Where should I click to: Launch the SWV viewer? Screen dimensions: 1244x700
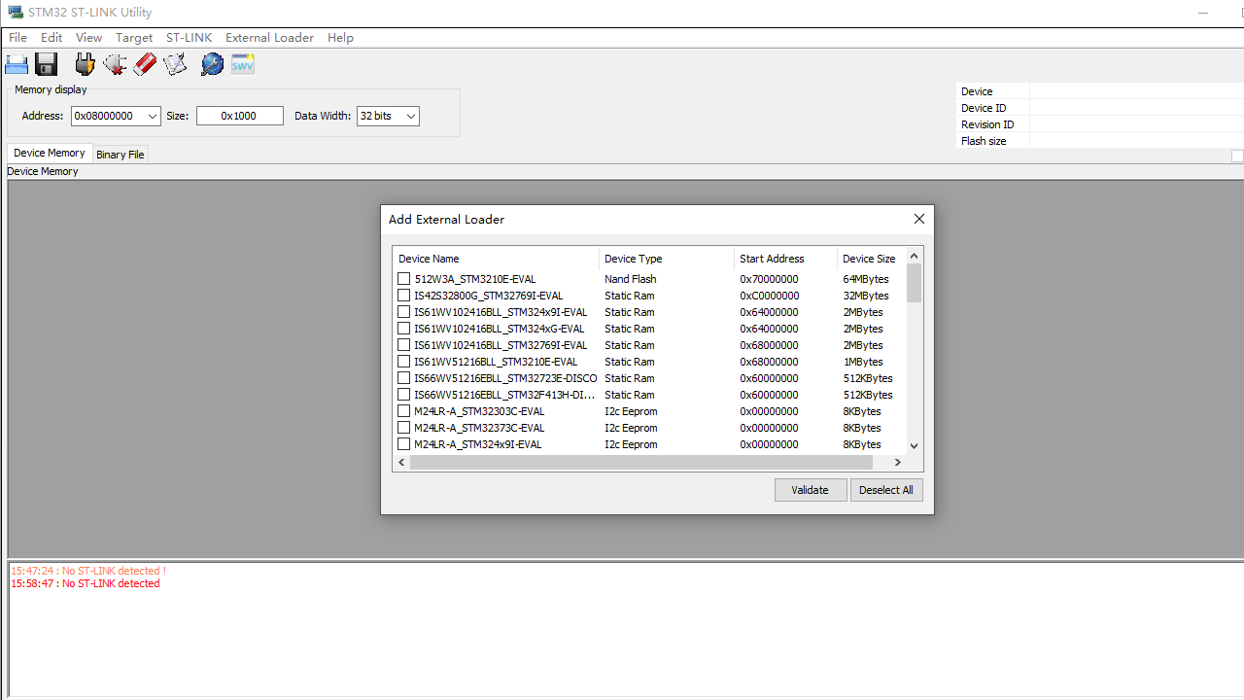[x=242, y=64]
